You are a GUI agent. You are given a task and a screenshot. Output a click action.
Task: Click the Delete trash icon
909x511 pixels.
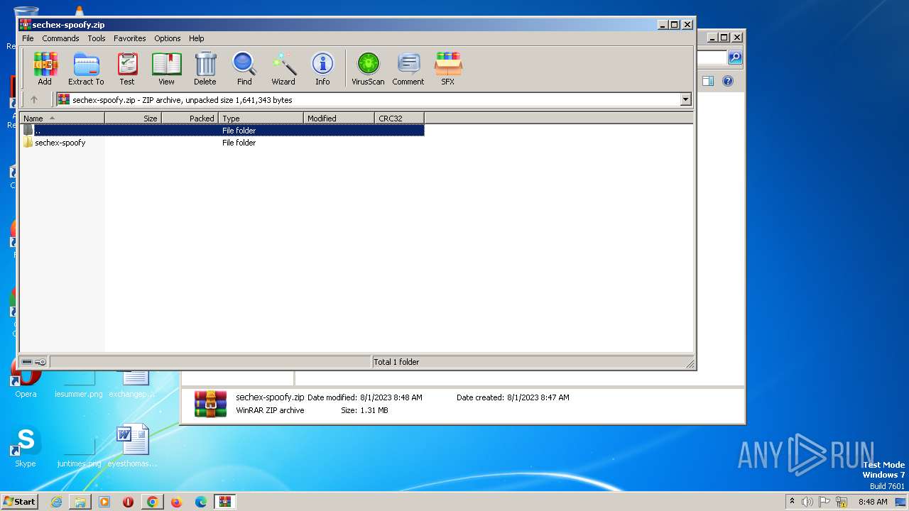point(205,69)
